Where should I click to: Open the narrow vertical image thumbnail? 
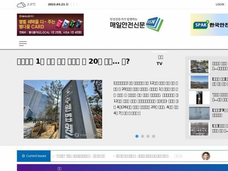(199, 98)
